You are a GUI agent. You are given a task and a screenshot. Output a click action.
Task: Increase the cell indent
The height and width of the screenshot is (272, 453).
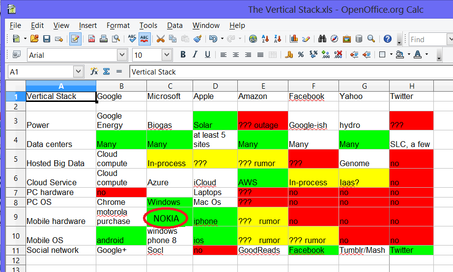coord(367,54)
